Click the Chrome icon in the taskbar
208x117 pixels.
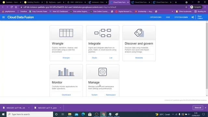tap(103, 114)
